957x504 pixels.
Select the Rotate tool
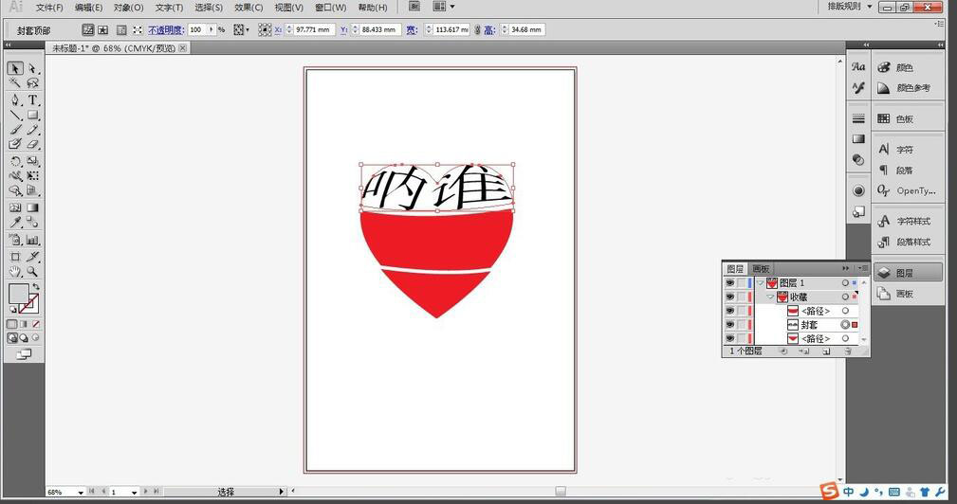coord(15,161)
